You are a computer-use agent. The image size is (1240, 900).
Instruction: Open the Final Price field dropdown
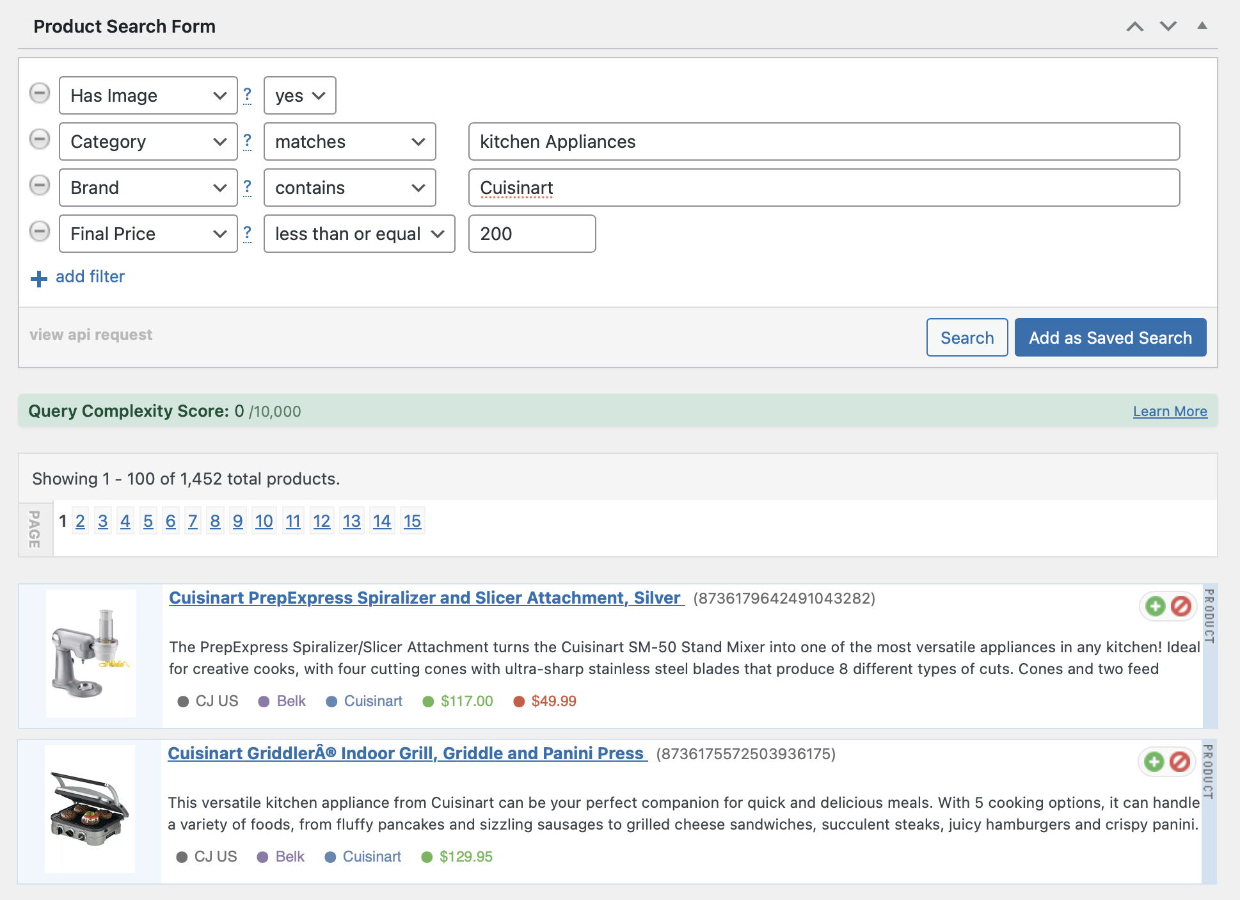coord(148,234)
